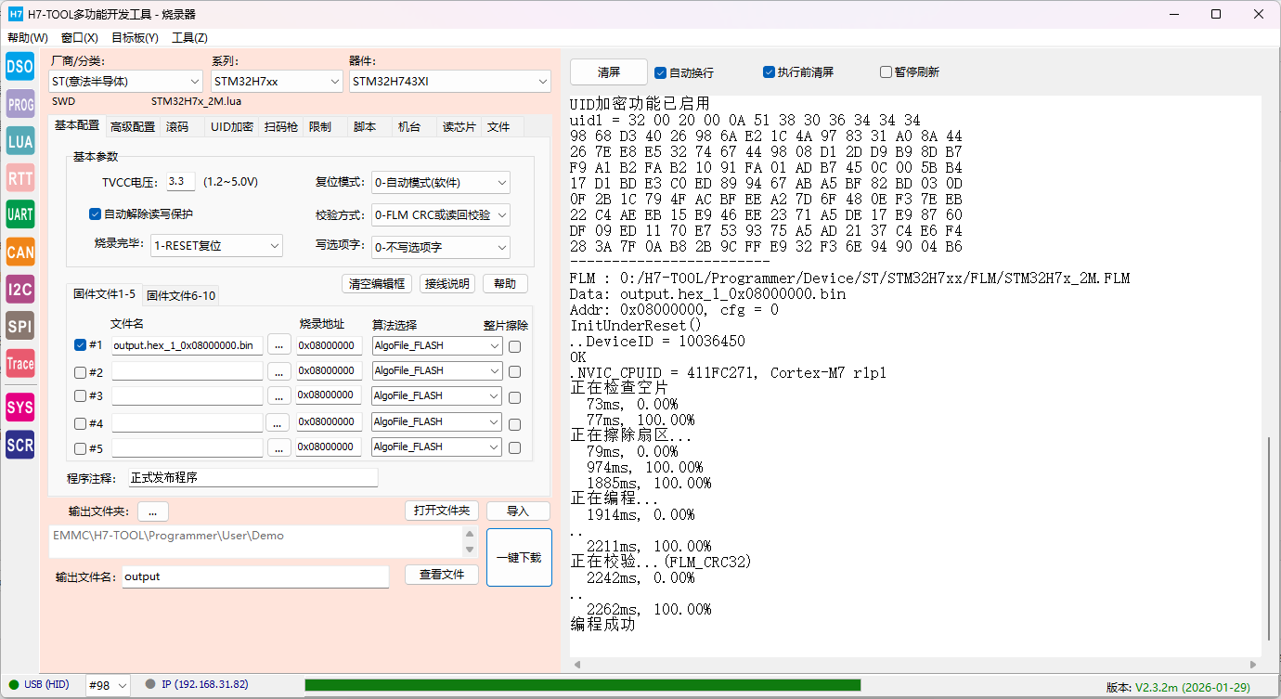Click the 输出文件名 output input field
Viewport: 1281px width, 699px height.
255,576
